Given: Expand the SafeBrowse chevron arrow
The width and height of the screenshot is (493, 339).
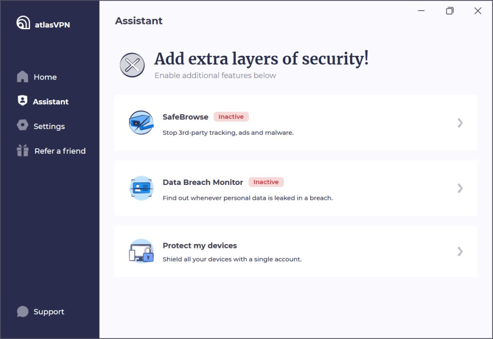Looking at the screenshot, I should (460, 123).
